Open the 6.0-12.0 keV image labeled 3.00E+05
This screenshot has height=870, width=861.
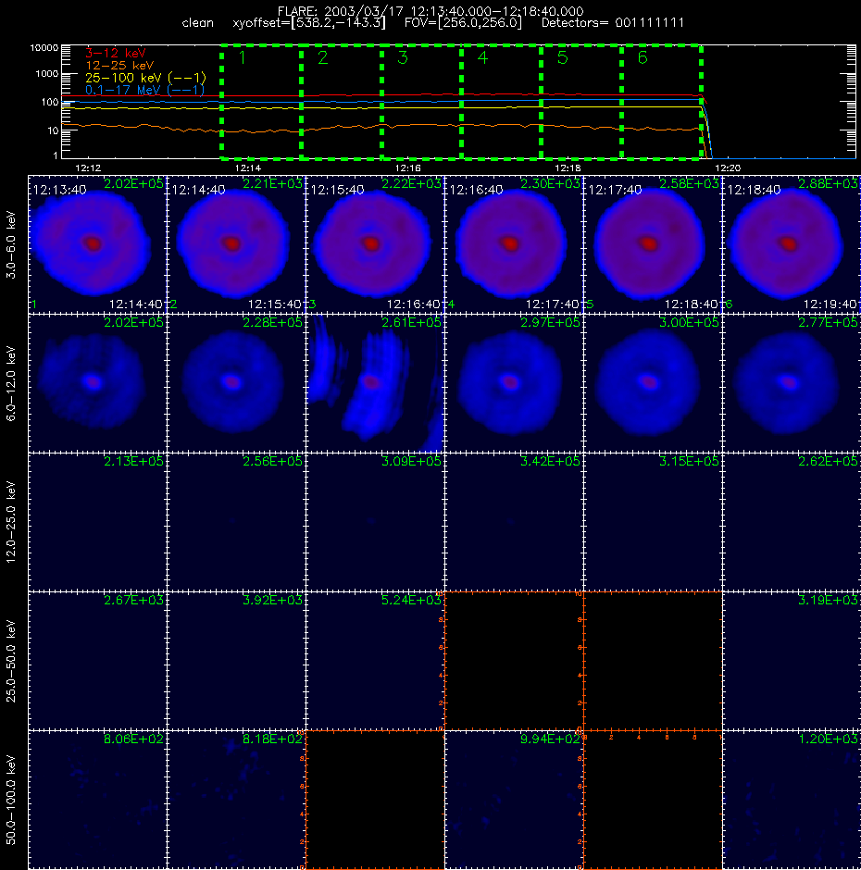click(x=653, y=383)
